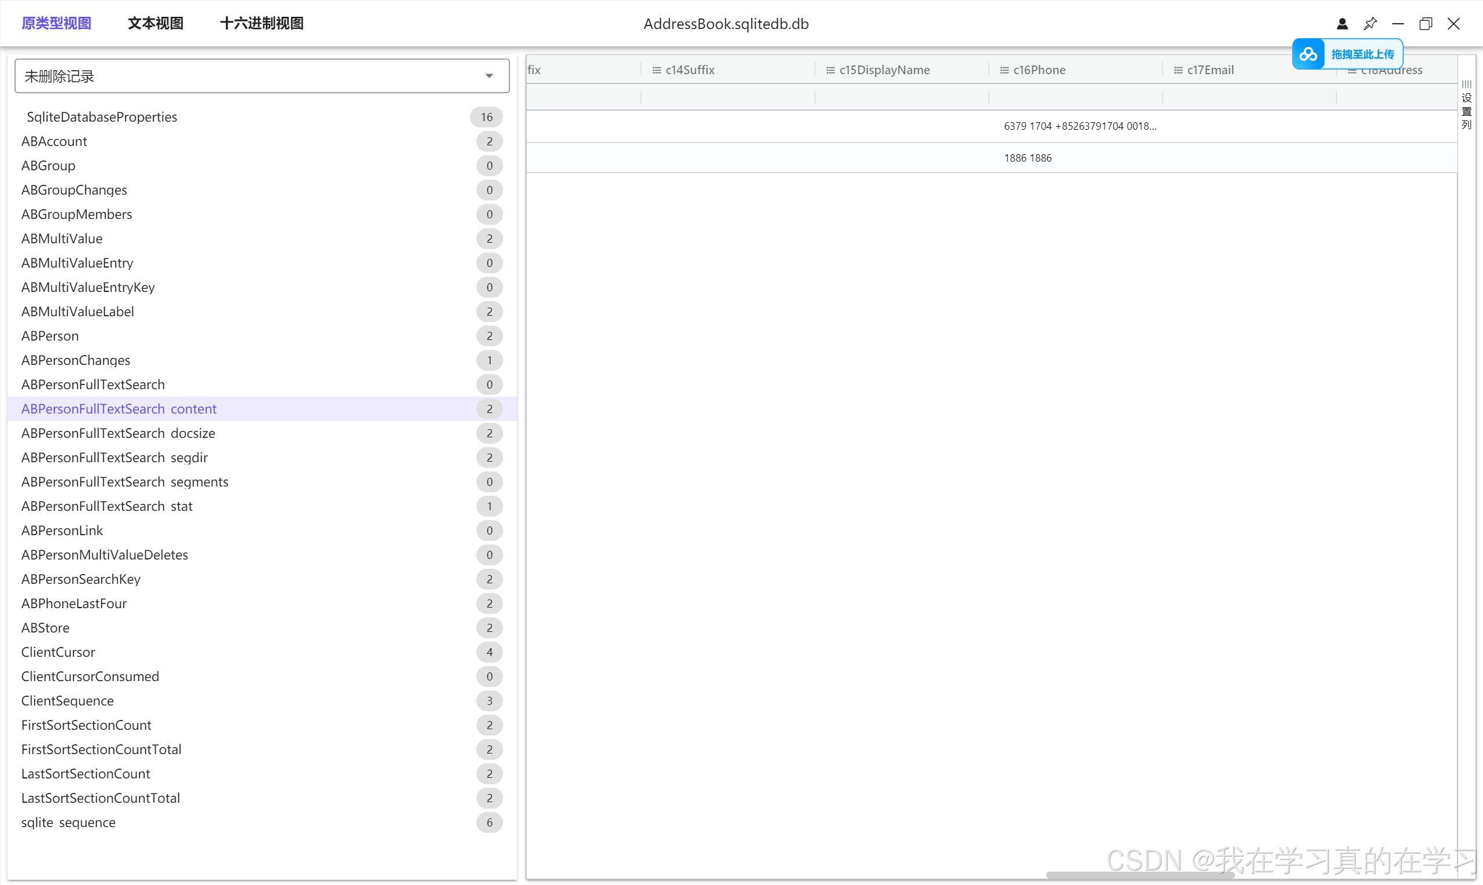Screen dimensions: 1483x885
Task: Open the c16Phone column menu icon
Action: pyautogui.click(x=1004, y=70)
